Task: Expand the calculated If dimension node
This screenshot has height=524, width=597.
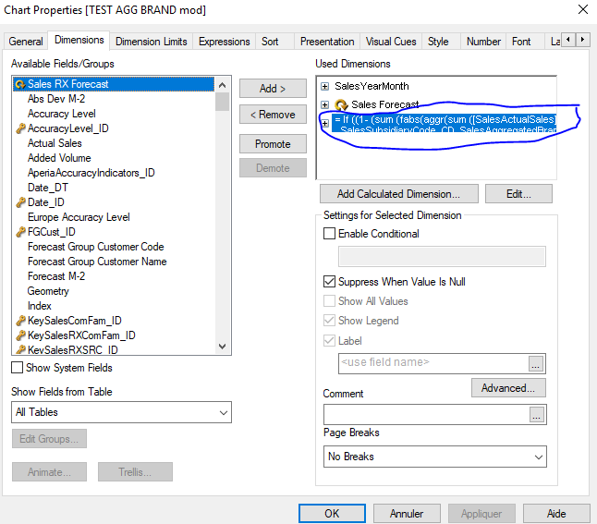Action: point(324,124)
